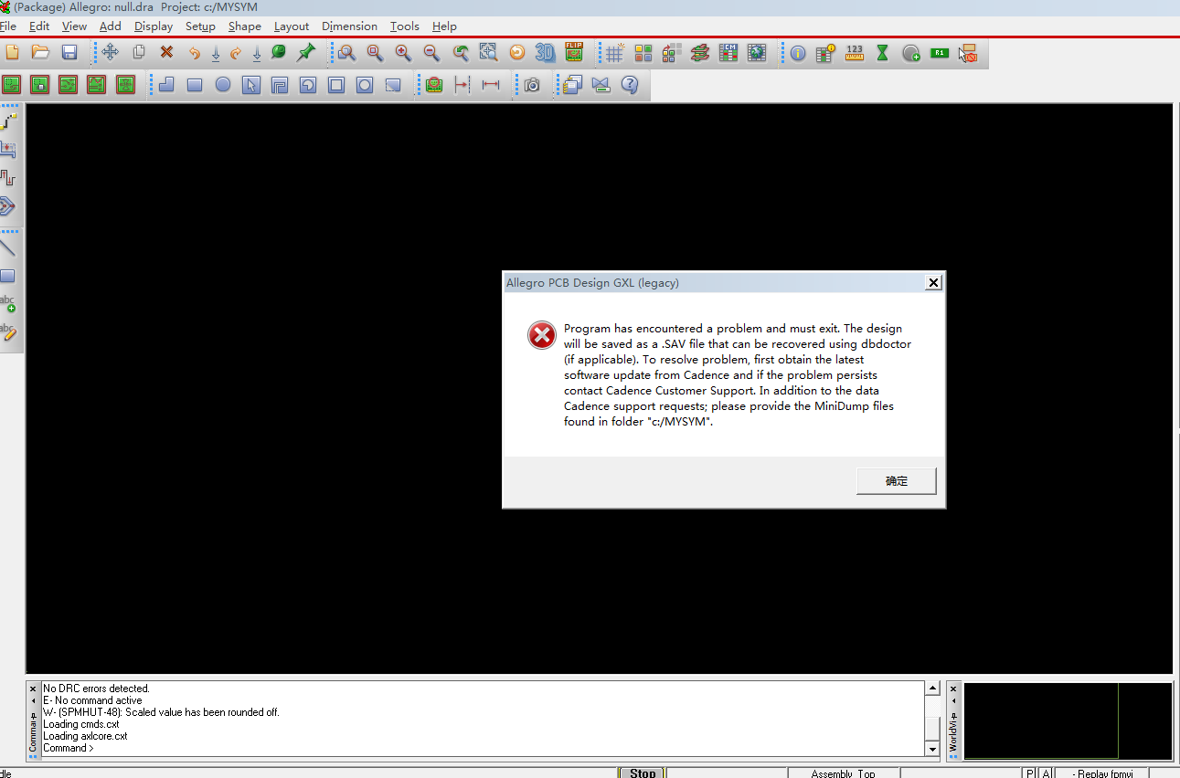Click the horizontal dimension icon
Screen dimensions: 1180x778
click(x=491, y=85)
